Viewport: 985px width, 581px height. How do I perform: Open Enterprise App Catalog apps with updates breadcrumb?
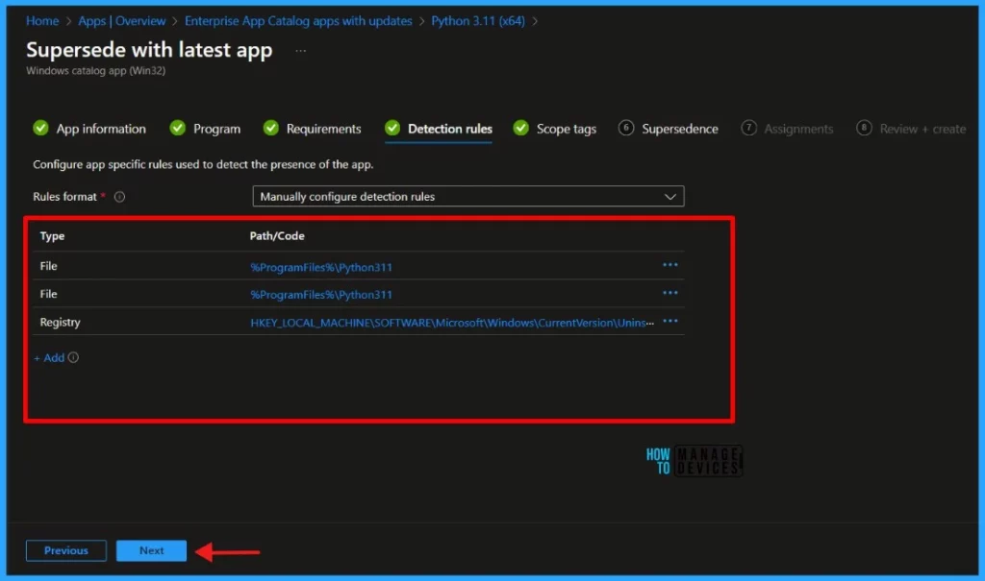click(298, 21)
